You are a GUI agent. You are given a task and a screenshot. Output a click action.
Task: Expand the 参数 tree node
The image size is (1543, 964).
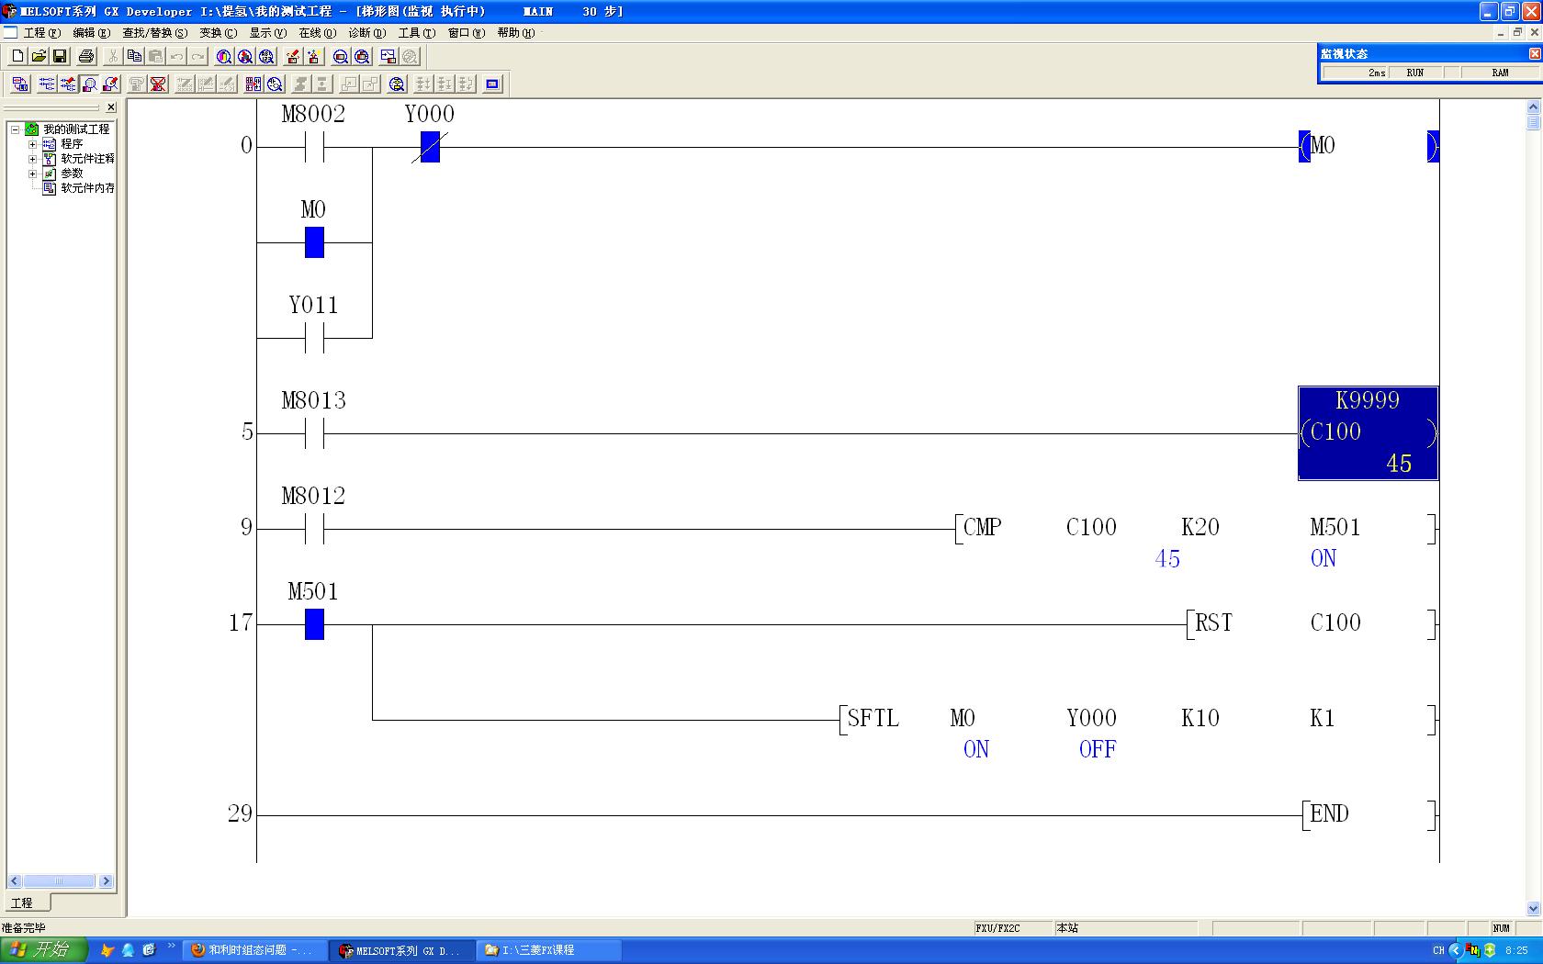click(x=33, y=174)
